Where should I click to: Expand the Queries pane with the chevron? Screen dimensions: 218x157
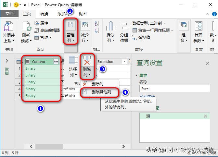pyautogui.click(x=7, y=61)
